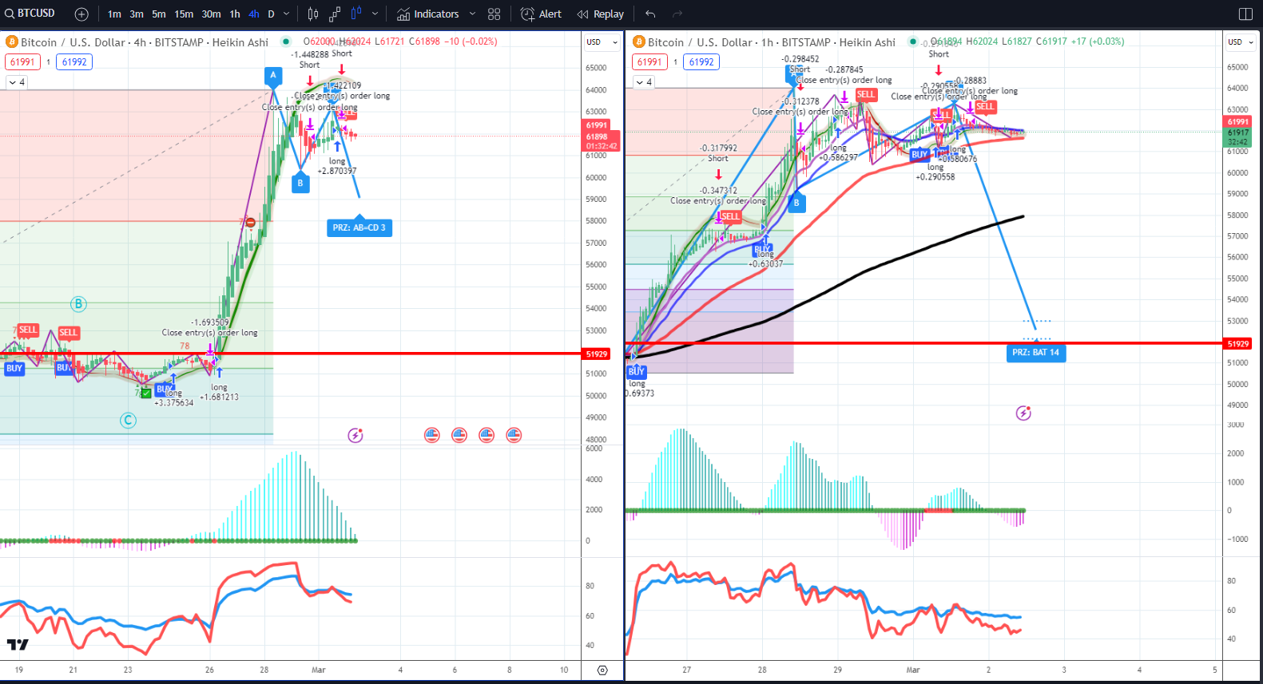Open the layout setup icon
This screenshot has height=684, width=1263.
(1245, 14)
